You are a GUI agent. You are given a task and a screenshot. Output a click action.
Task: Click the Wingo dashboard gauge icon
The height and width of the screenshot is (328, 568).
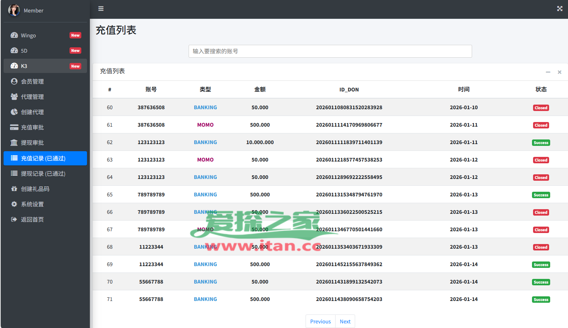point(14,35)
